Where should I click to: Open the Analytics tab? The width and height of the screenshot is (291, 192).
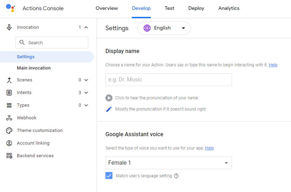click(229, 8)
